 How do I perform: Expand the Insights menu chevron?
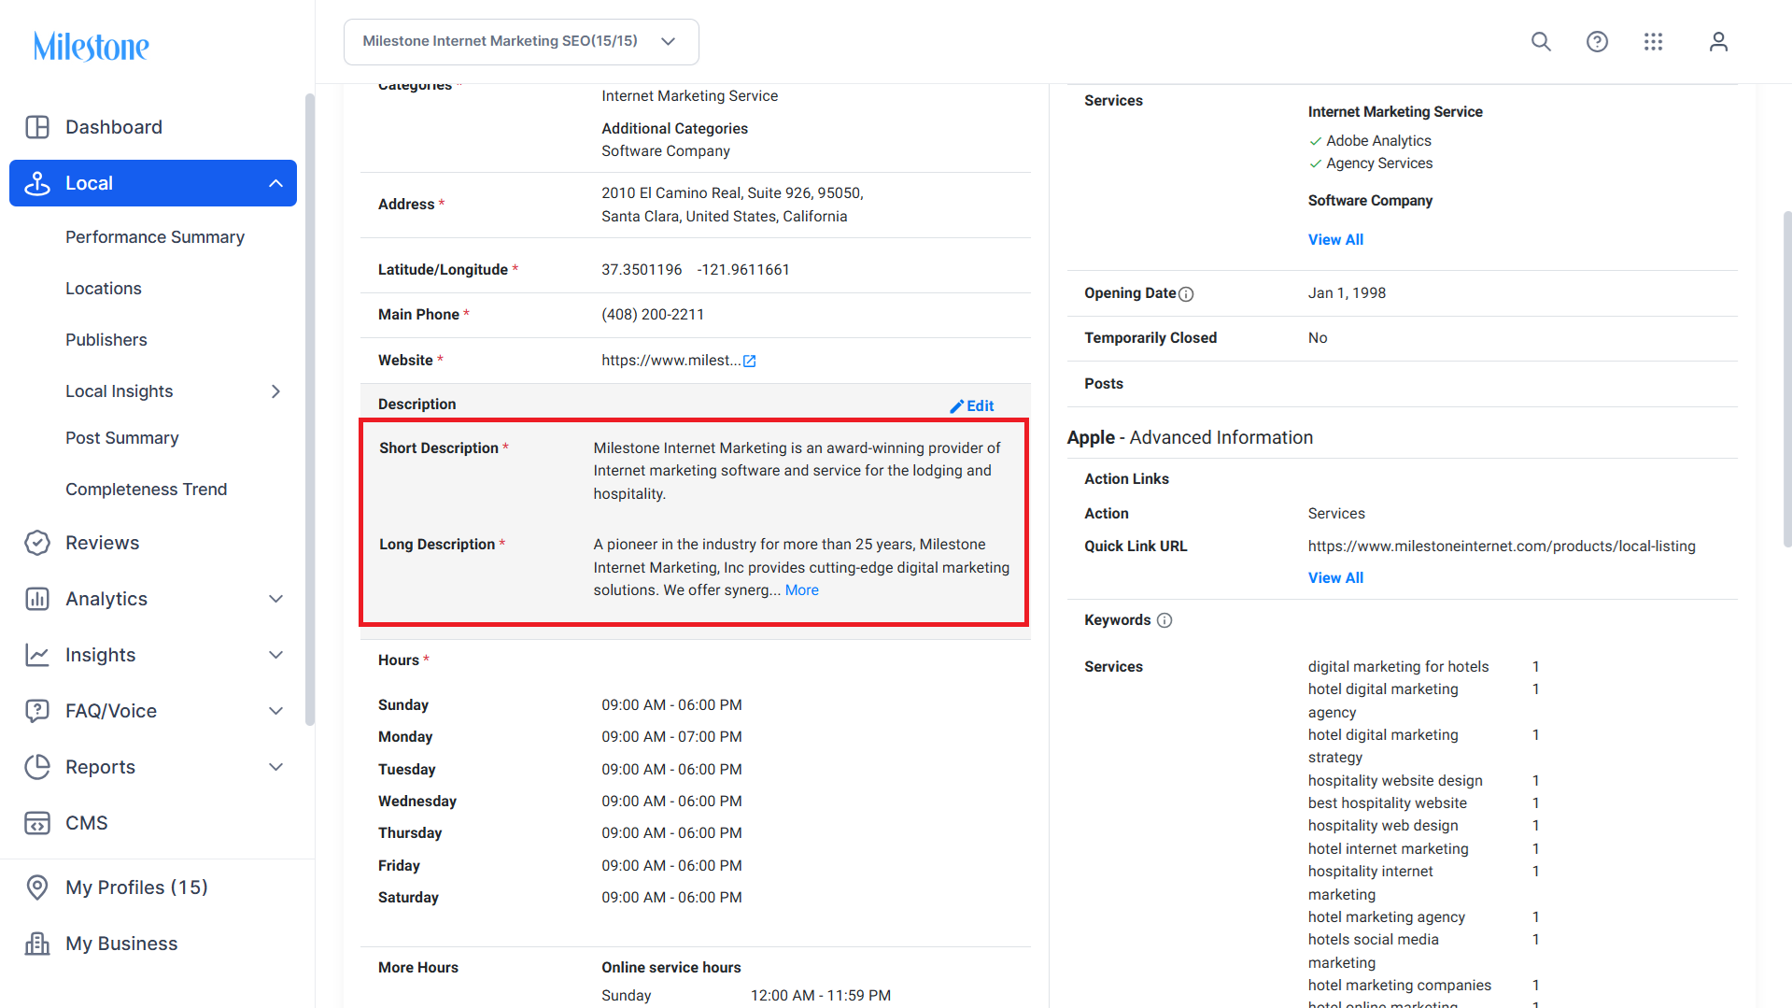coord(275,655)
